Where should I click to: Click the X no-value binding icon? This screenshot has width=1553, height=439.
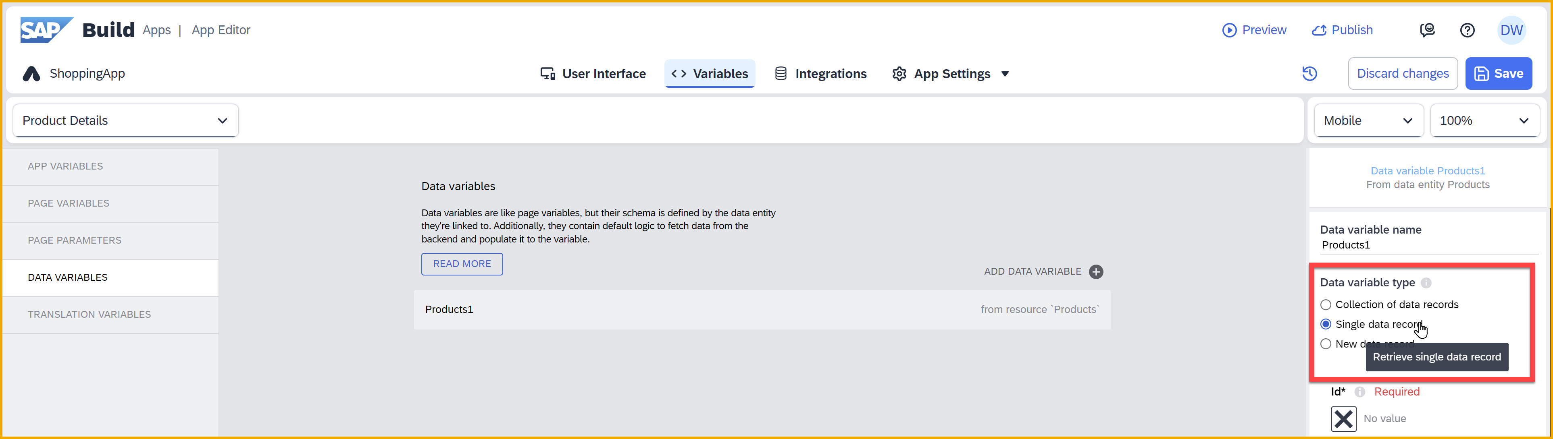pos(1343,418)
